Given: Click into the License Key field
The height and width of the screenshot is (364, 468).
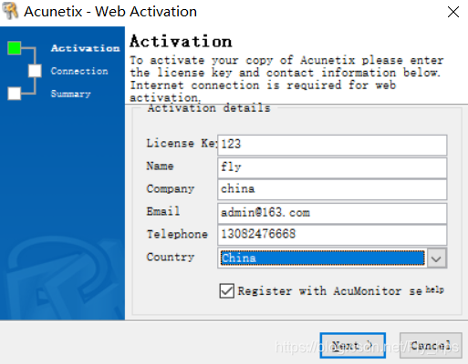Looking at the screenshot, I should point(332,145).
